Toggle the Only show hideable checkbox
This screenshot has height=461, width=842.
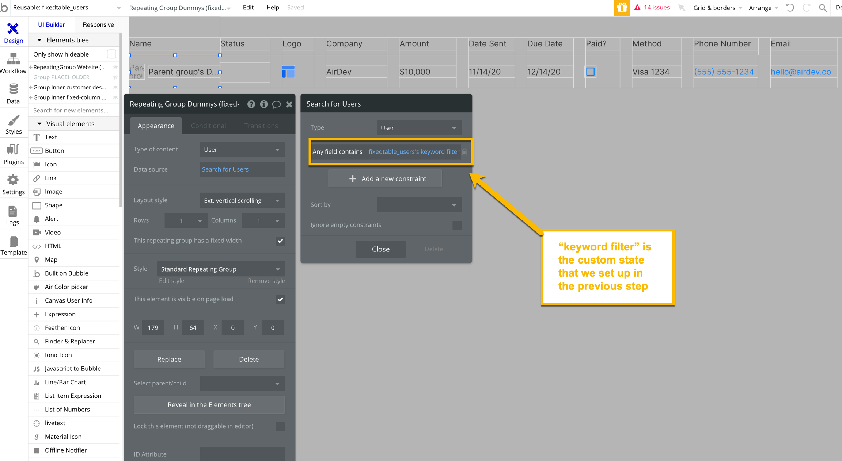coord(111,54)
